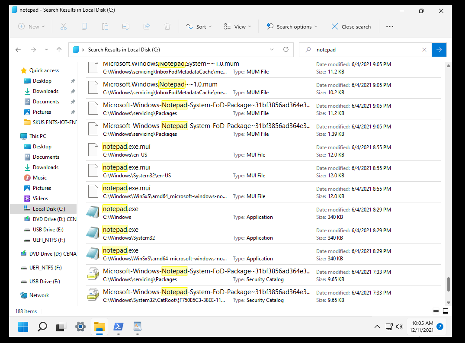Run search with the blue arrow button
Screen dimensions: 465x343
(439, 50)
